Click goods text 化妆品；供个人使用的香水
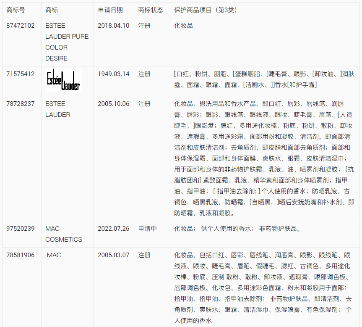The height and width of the screenshot is (327, 362). pyautogui.click(x=237, y=229)
